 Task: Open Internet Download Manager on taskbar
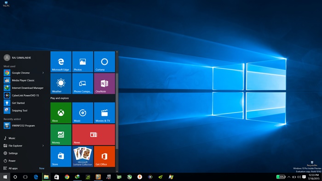[x=77, y=177]
